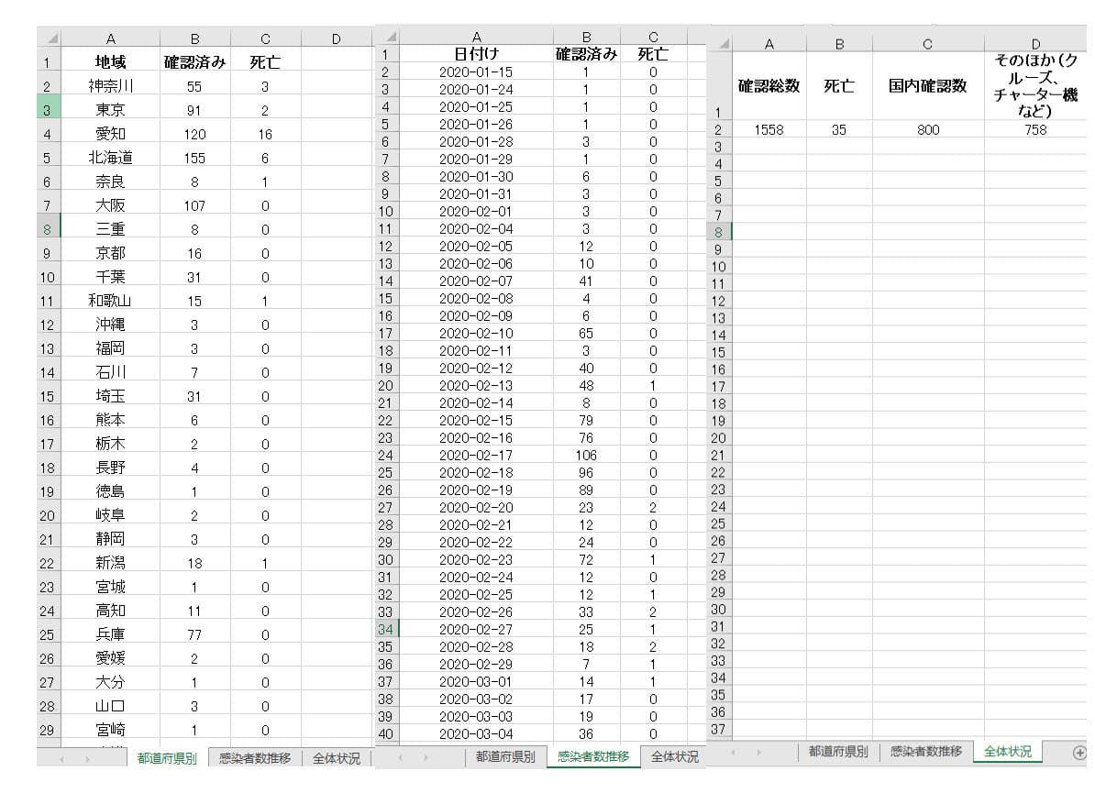Select column D header in the summary sheet

tap(1035, 43)
